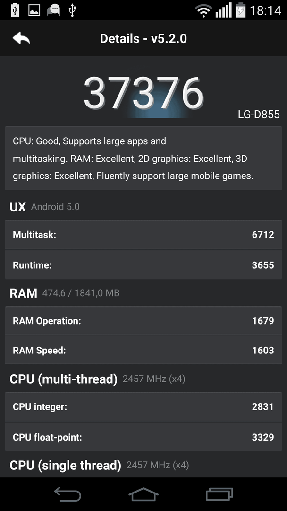
Task: Tap the signal strength icon
Action: pyautogui.click(x=224, y=10)
